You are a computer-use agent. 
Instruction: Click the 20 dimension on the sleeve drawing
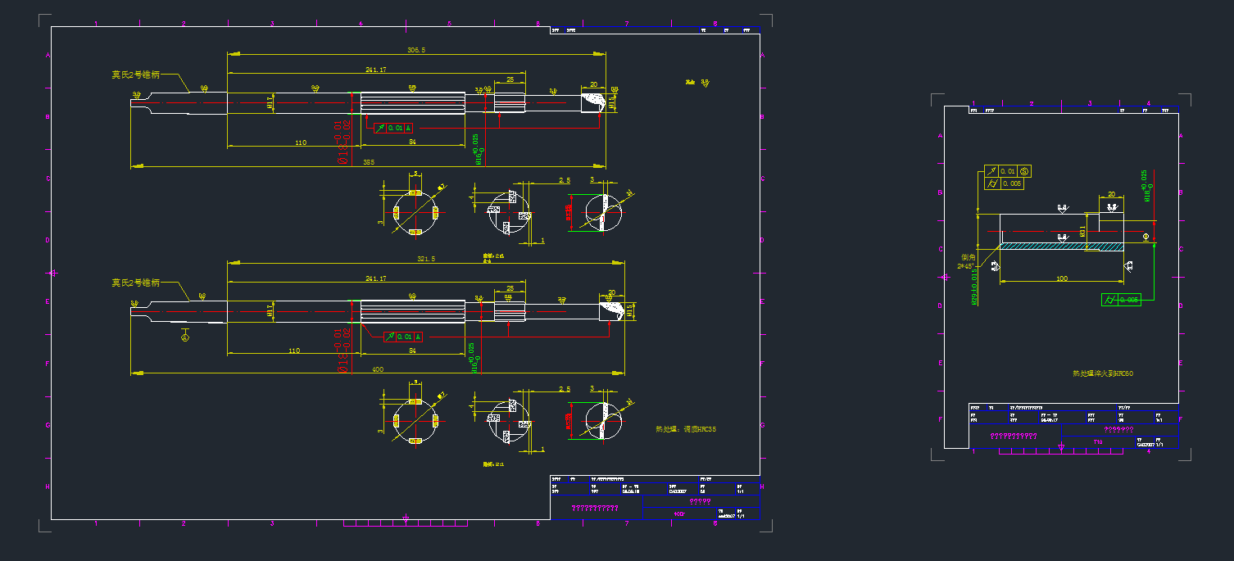pos(1111,195)
